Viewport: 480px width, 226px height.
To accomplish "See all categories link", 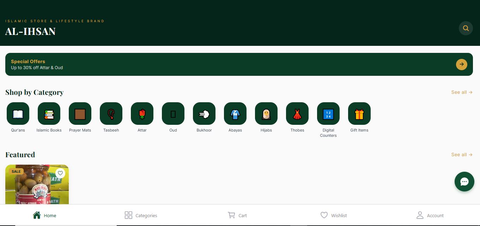I will point(462,92).
